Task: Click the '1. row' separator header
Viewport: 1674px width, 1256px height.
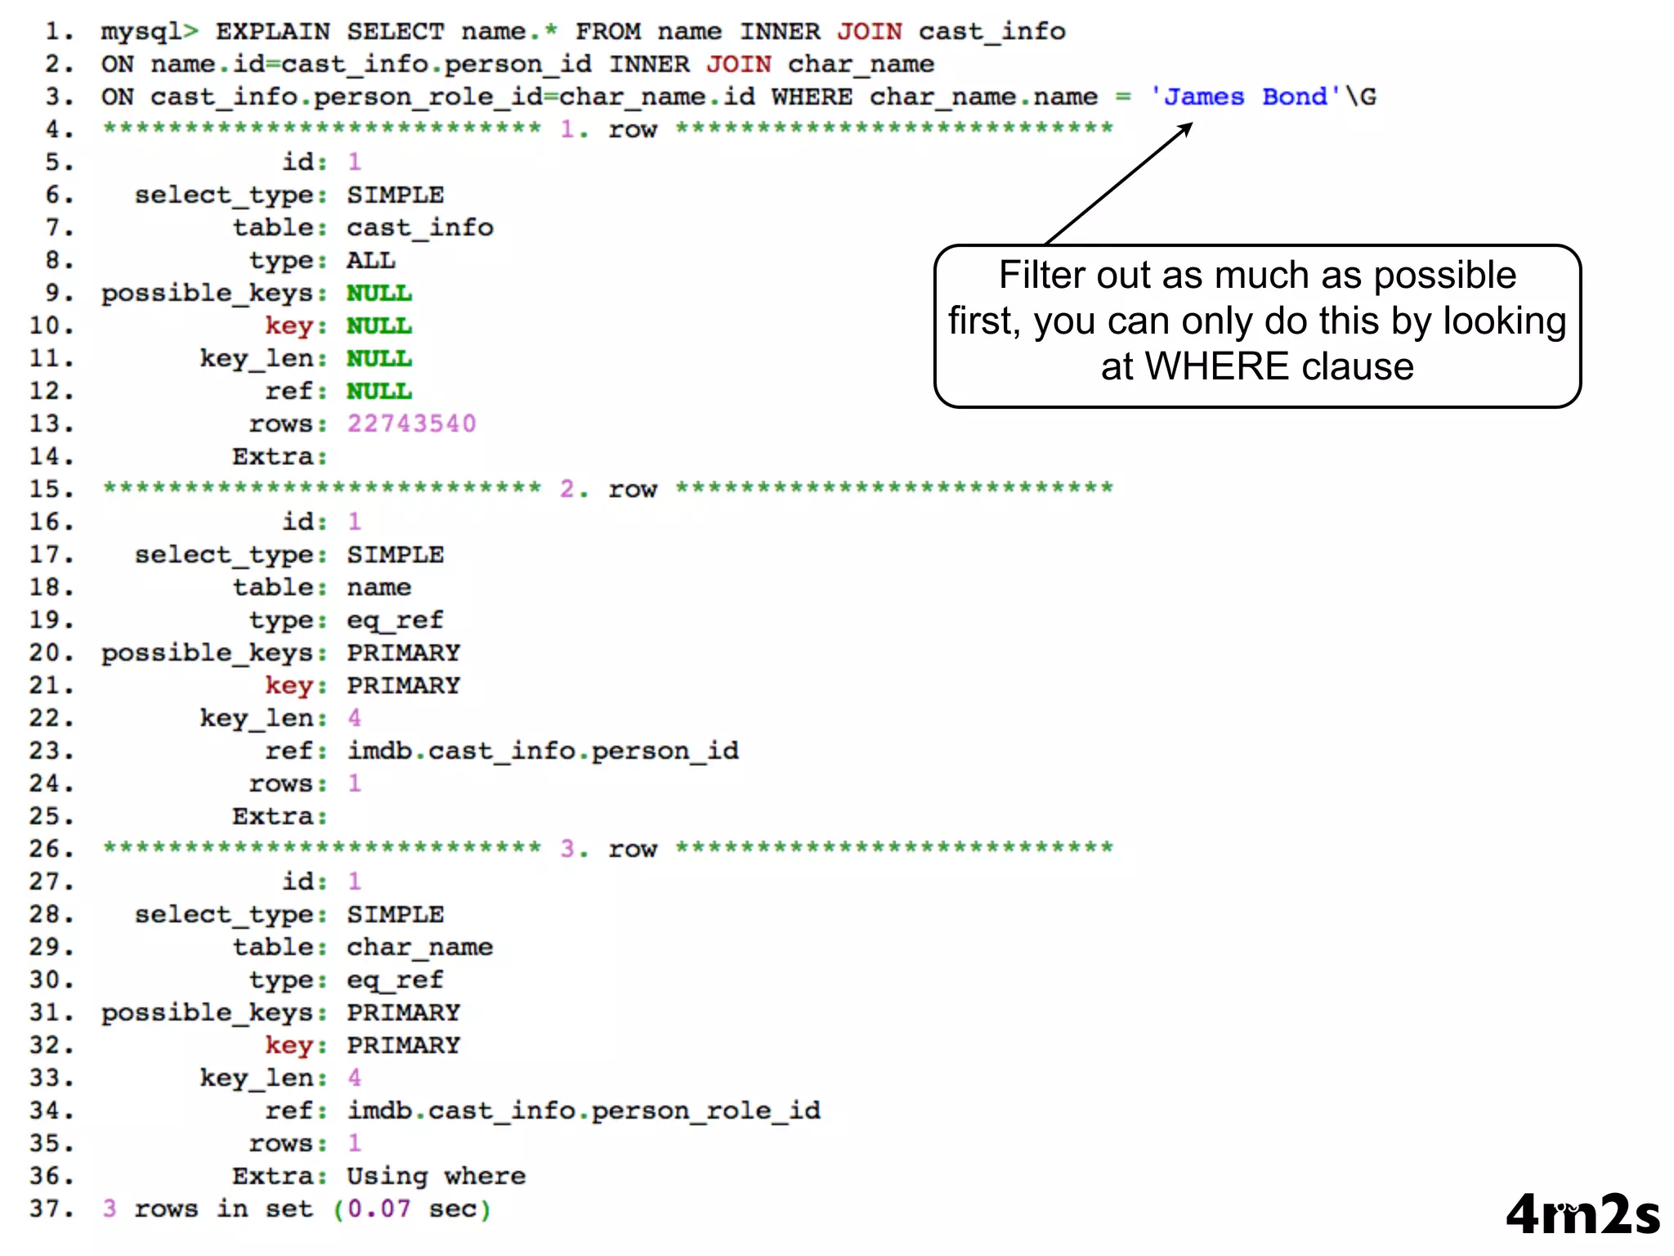Action: (608, 129)
